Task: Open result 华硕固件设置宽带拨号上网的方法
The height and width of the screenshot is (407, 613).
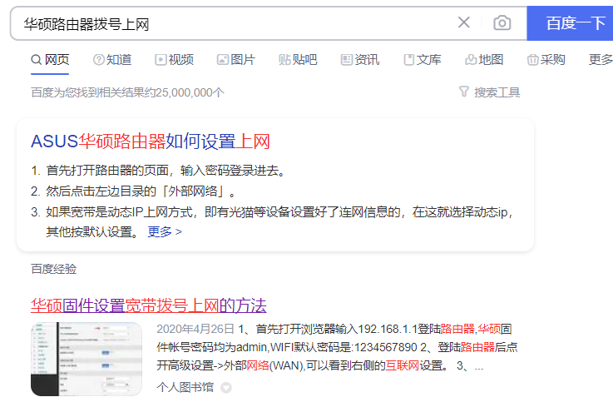Action: (149, 305)
